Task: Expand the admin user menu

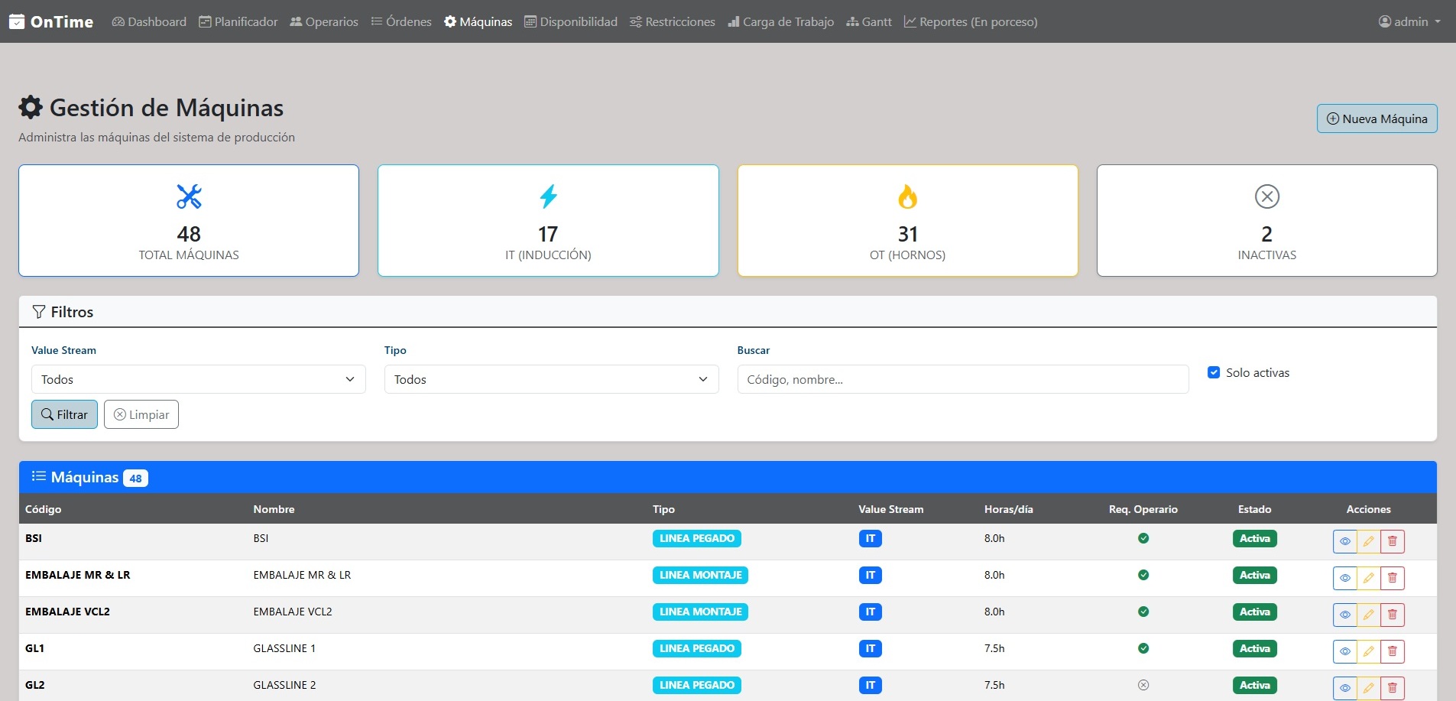Action: pyautogui.click(x=1409, y=21)
